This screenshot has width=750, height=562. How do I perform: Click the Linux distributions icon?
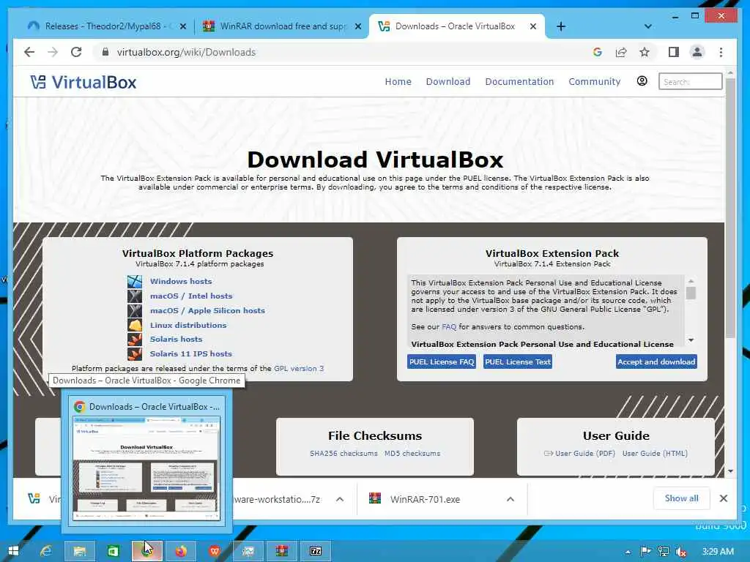coord(135,325)
